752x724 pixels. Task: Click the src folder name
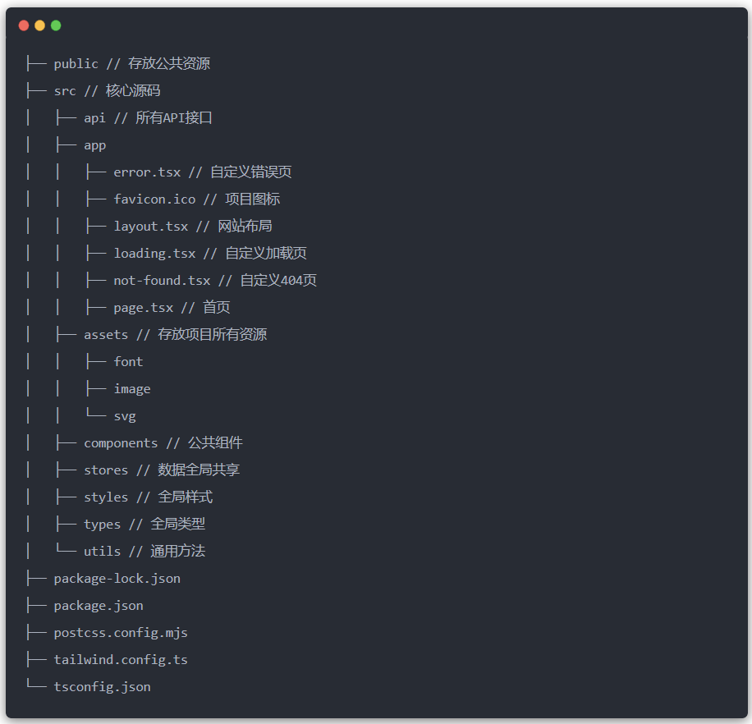65,91
